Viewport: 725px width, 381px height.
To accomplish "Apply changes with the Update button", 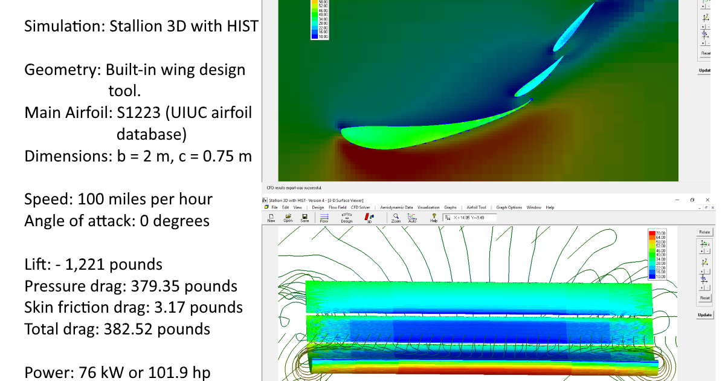I will [704, 314].
